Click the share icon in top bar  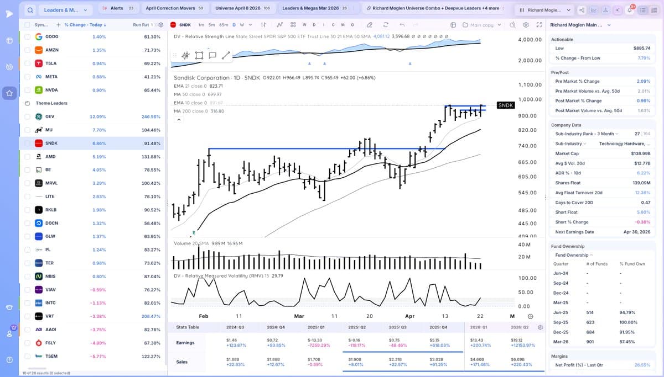point(581,10)
